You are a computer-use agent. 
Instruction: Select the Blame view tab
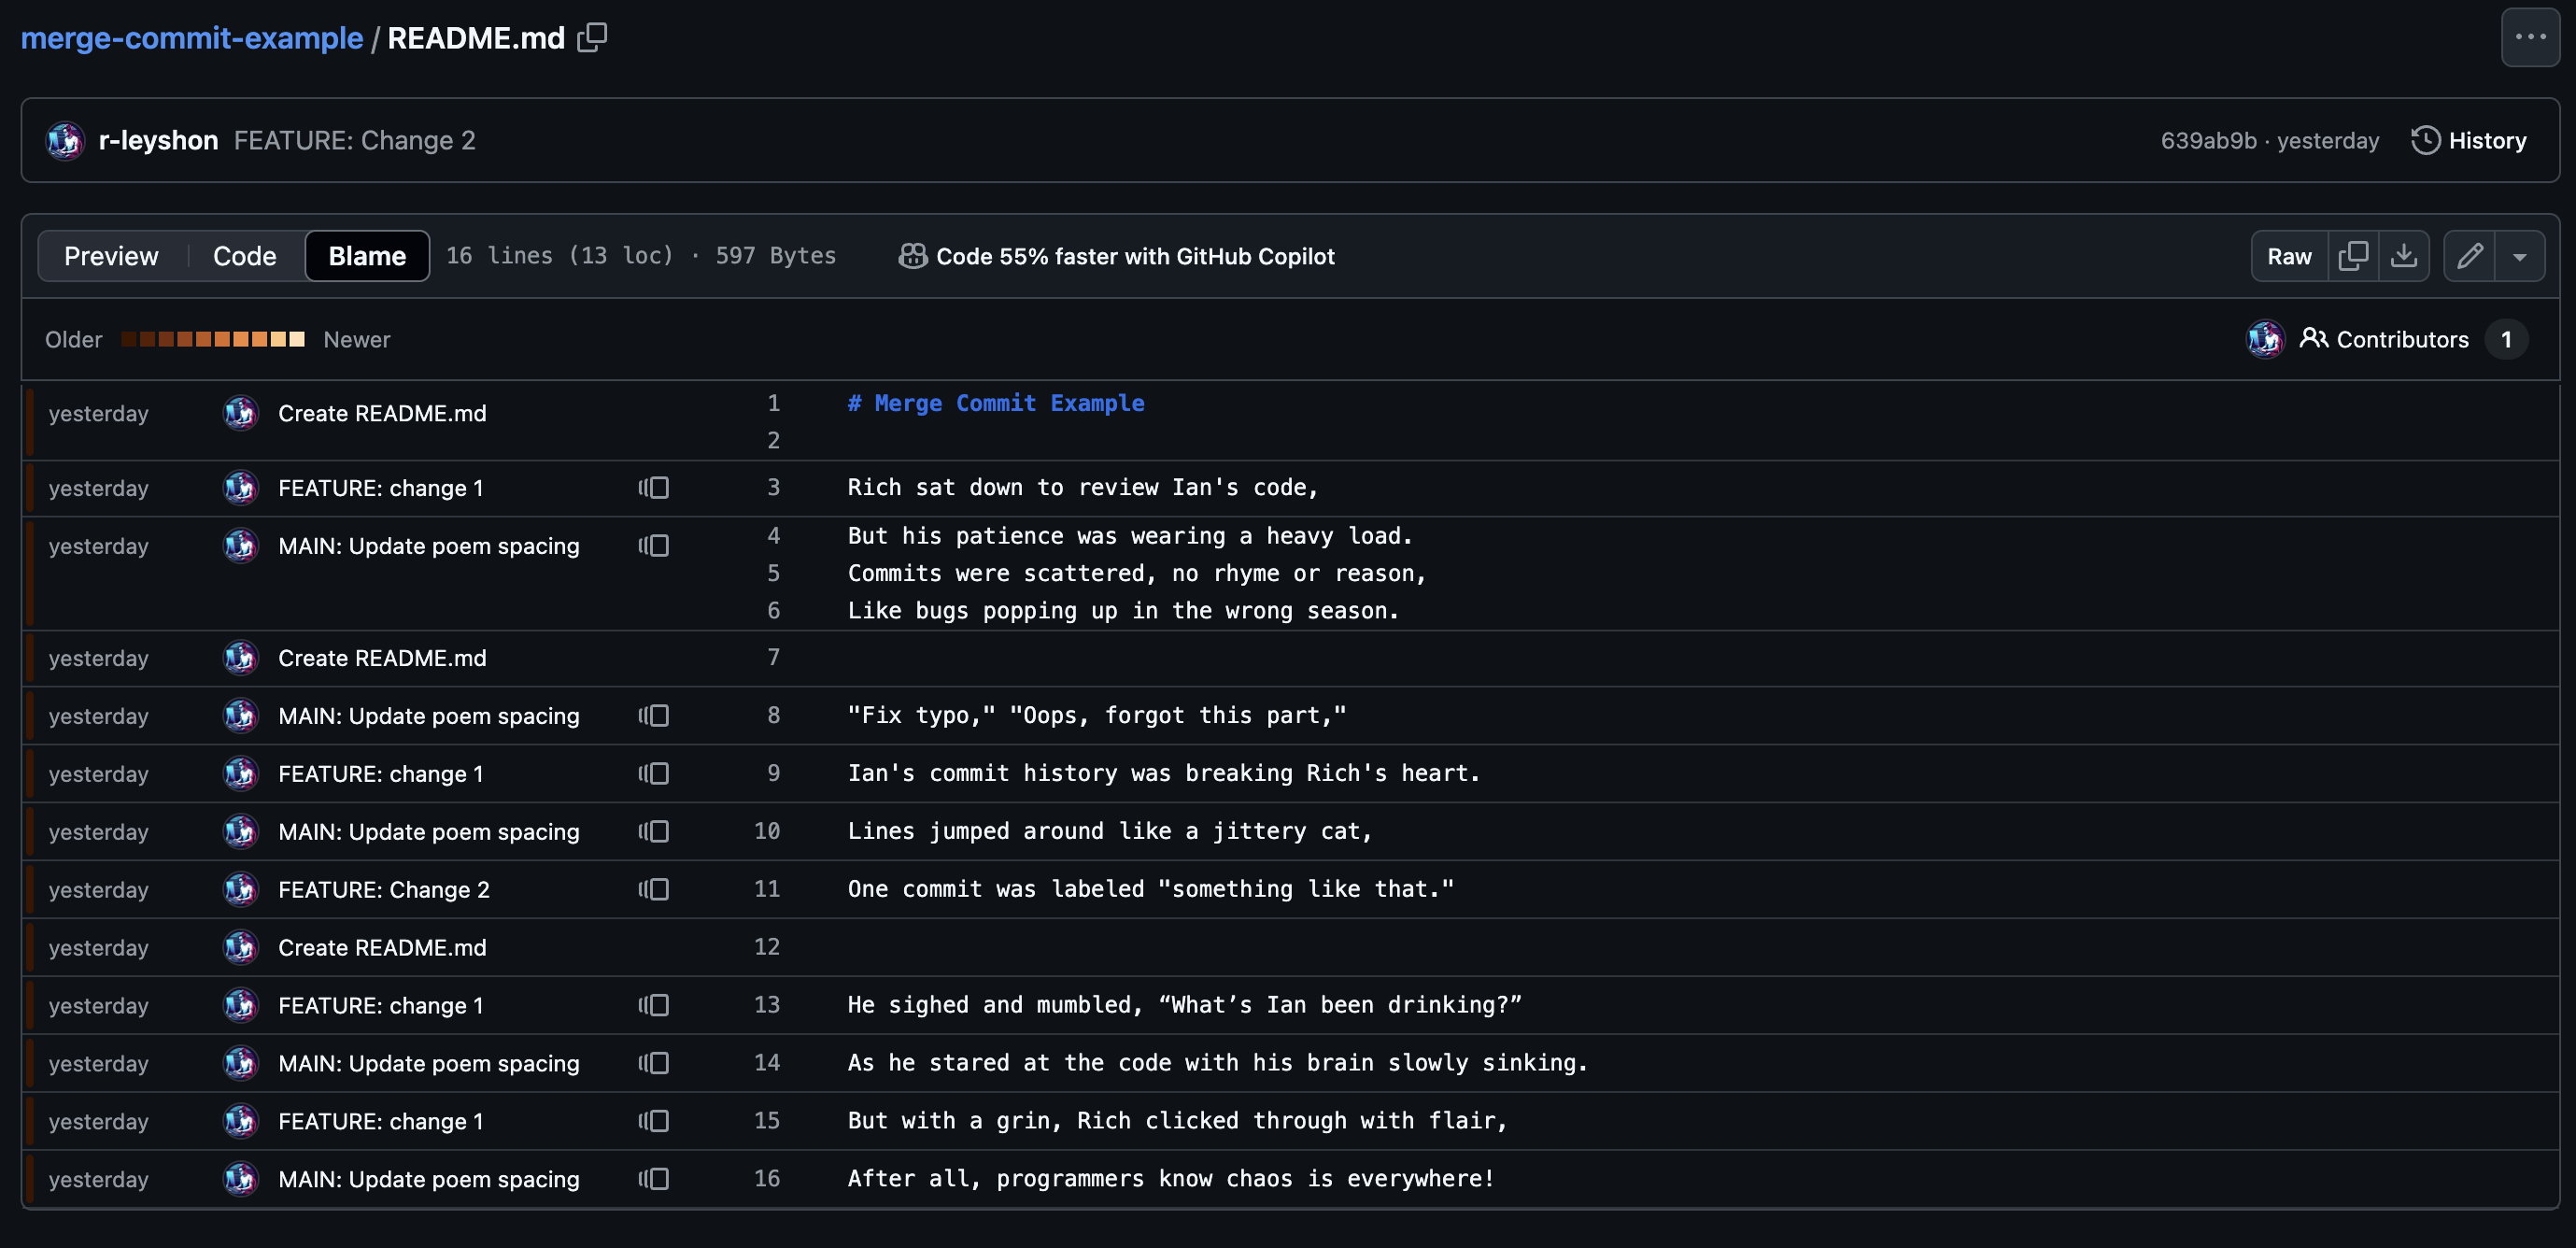pyautogui.click(x=367, y=256)
